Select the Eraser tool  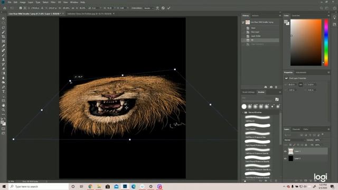(3, 69)
